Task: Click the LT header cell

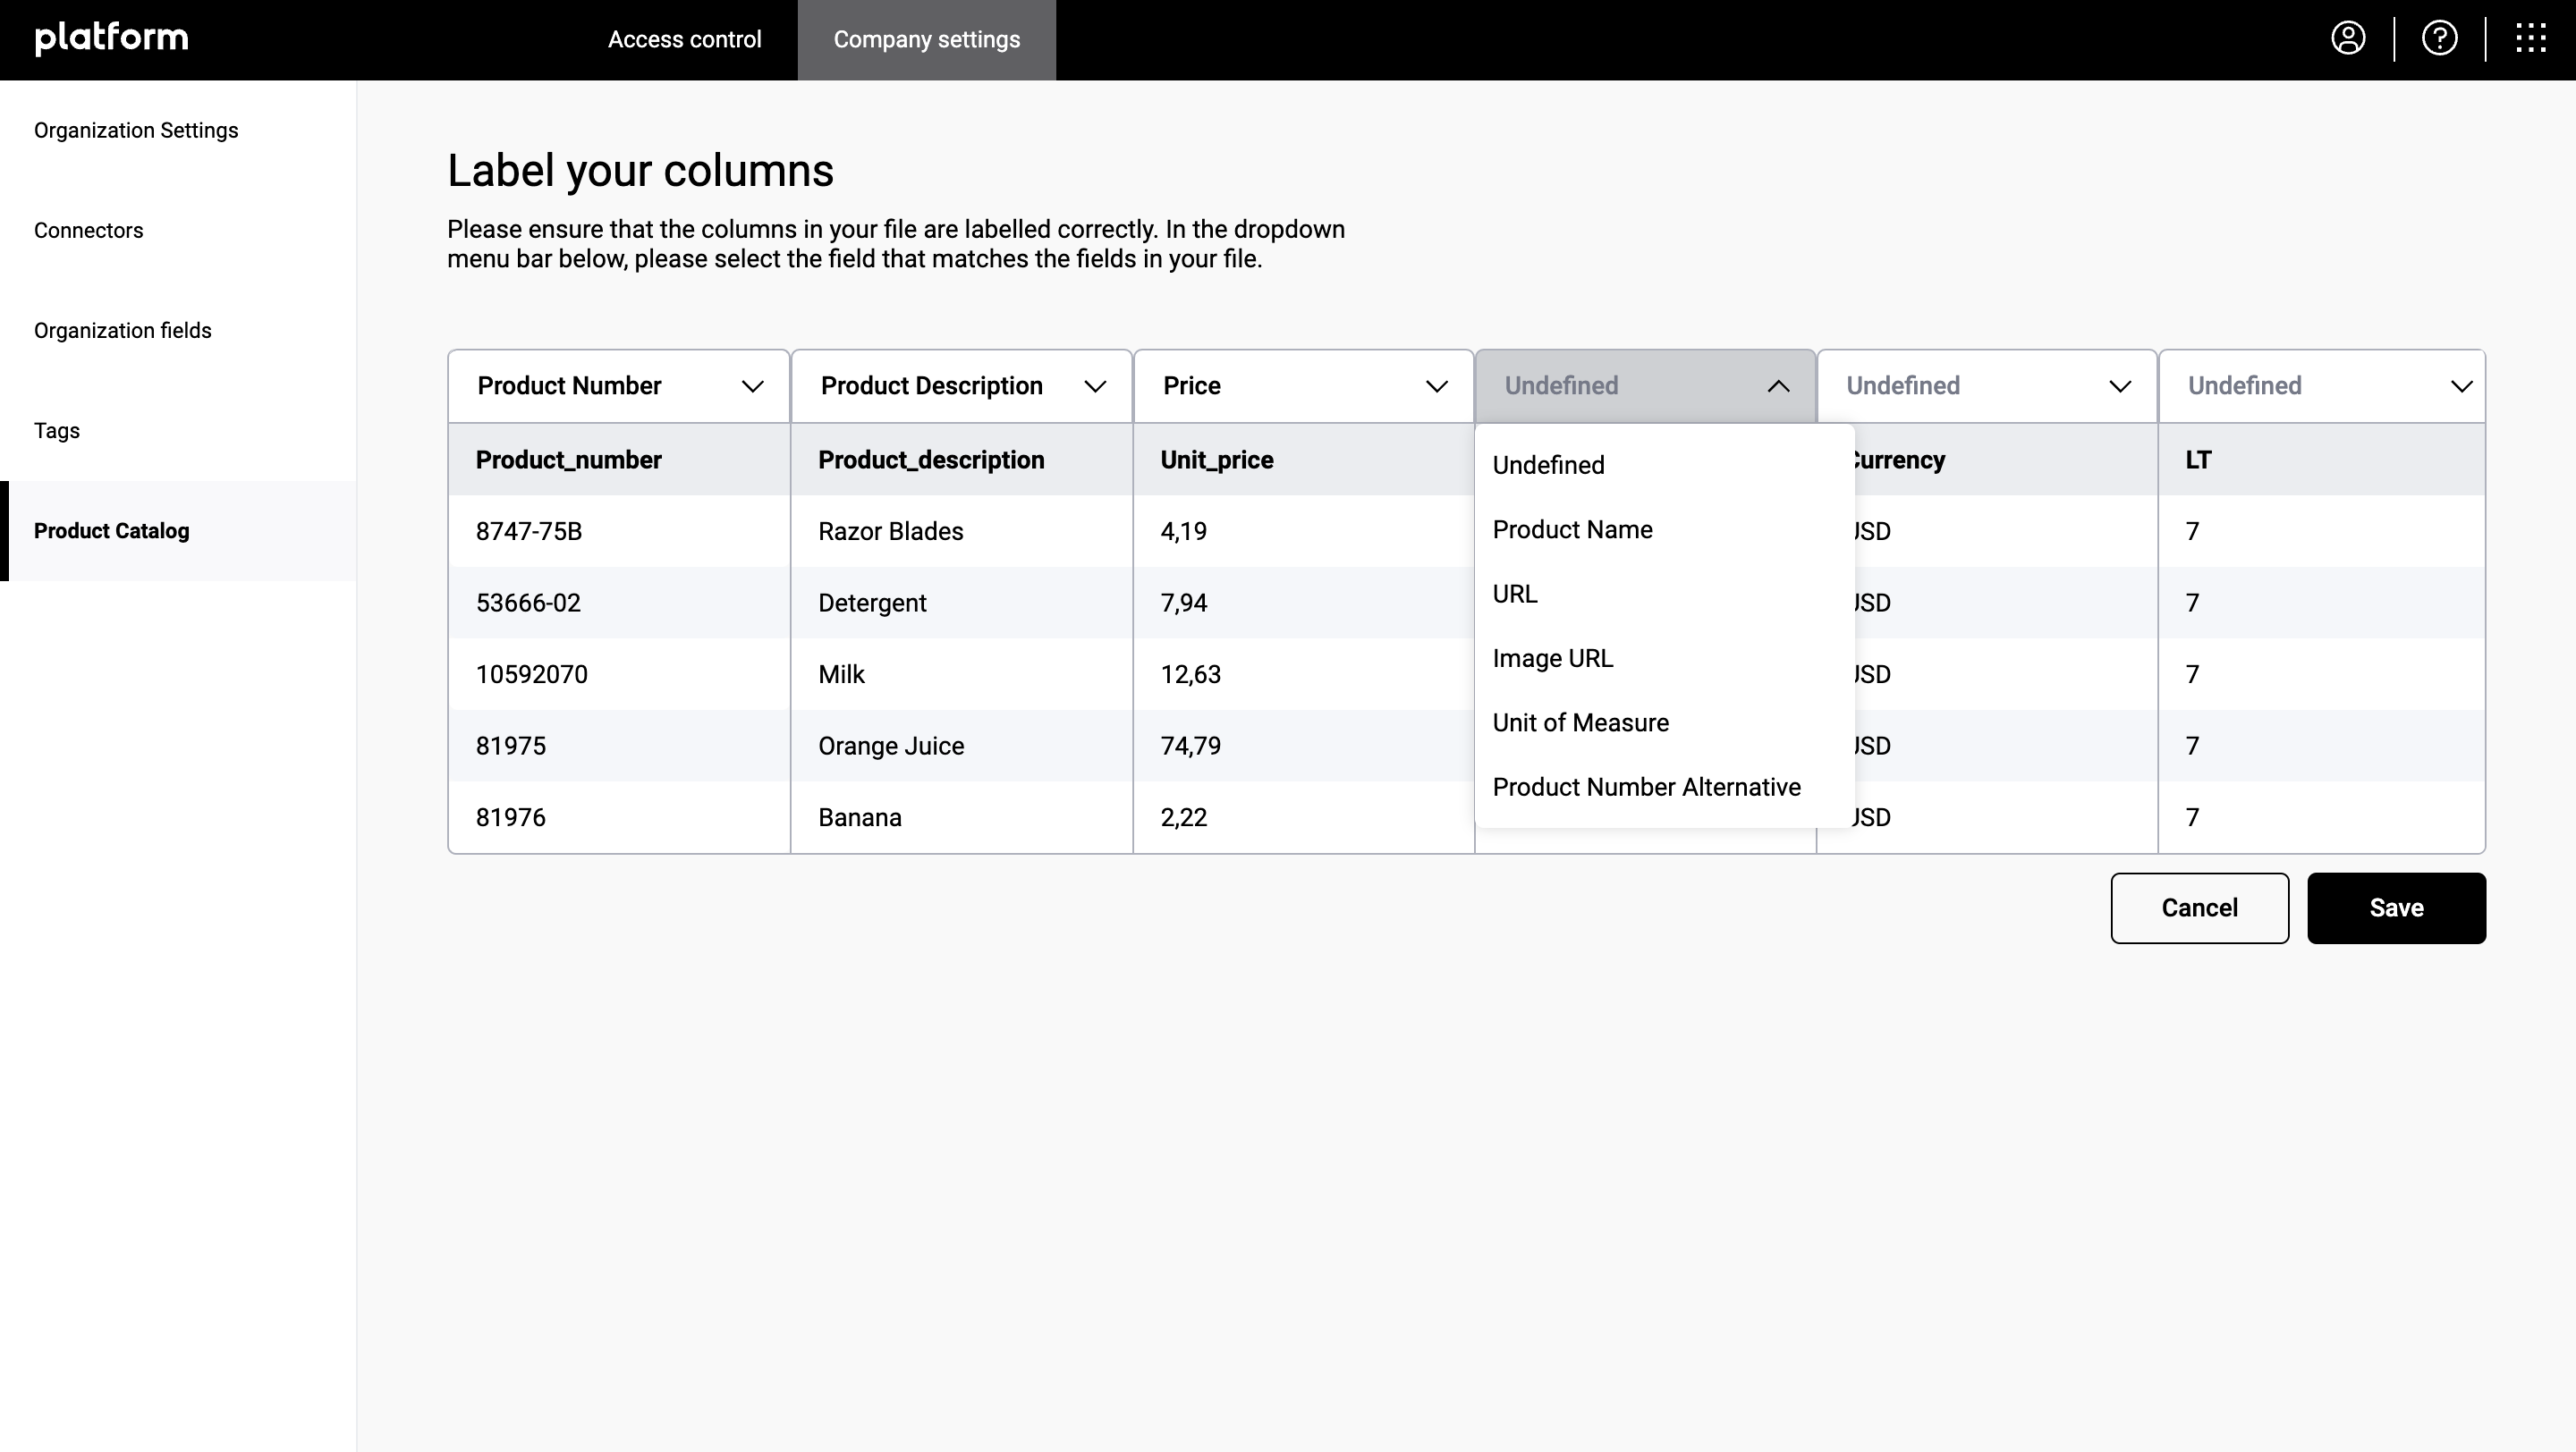Action: 2322,460
